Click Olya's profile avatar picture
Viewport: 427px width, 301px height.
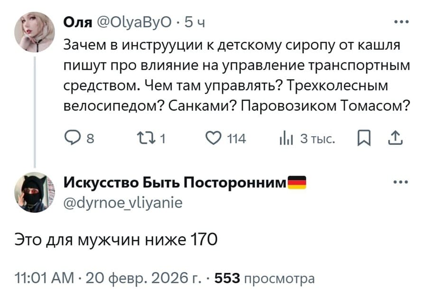tap(34, 29)
